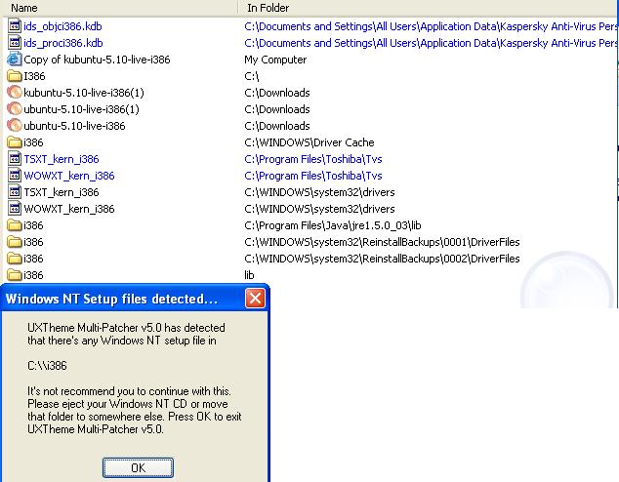
Task: Click OK to exit UXTheme Multi-Patcher
Action: [x=138, y=467]
